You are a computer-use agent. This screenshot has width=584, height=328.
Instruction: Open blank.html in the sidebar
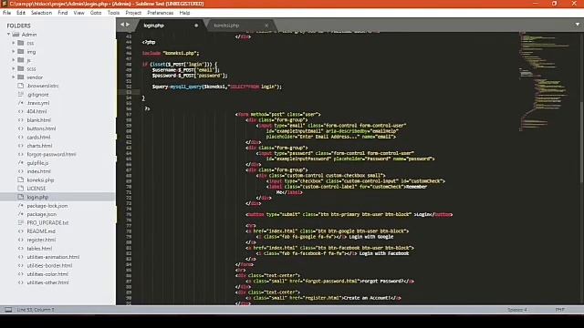pos(38,120)
